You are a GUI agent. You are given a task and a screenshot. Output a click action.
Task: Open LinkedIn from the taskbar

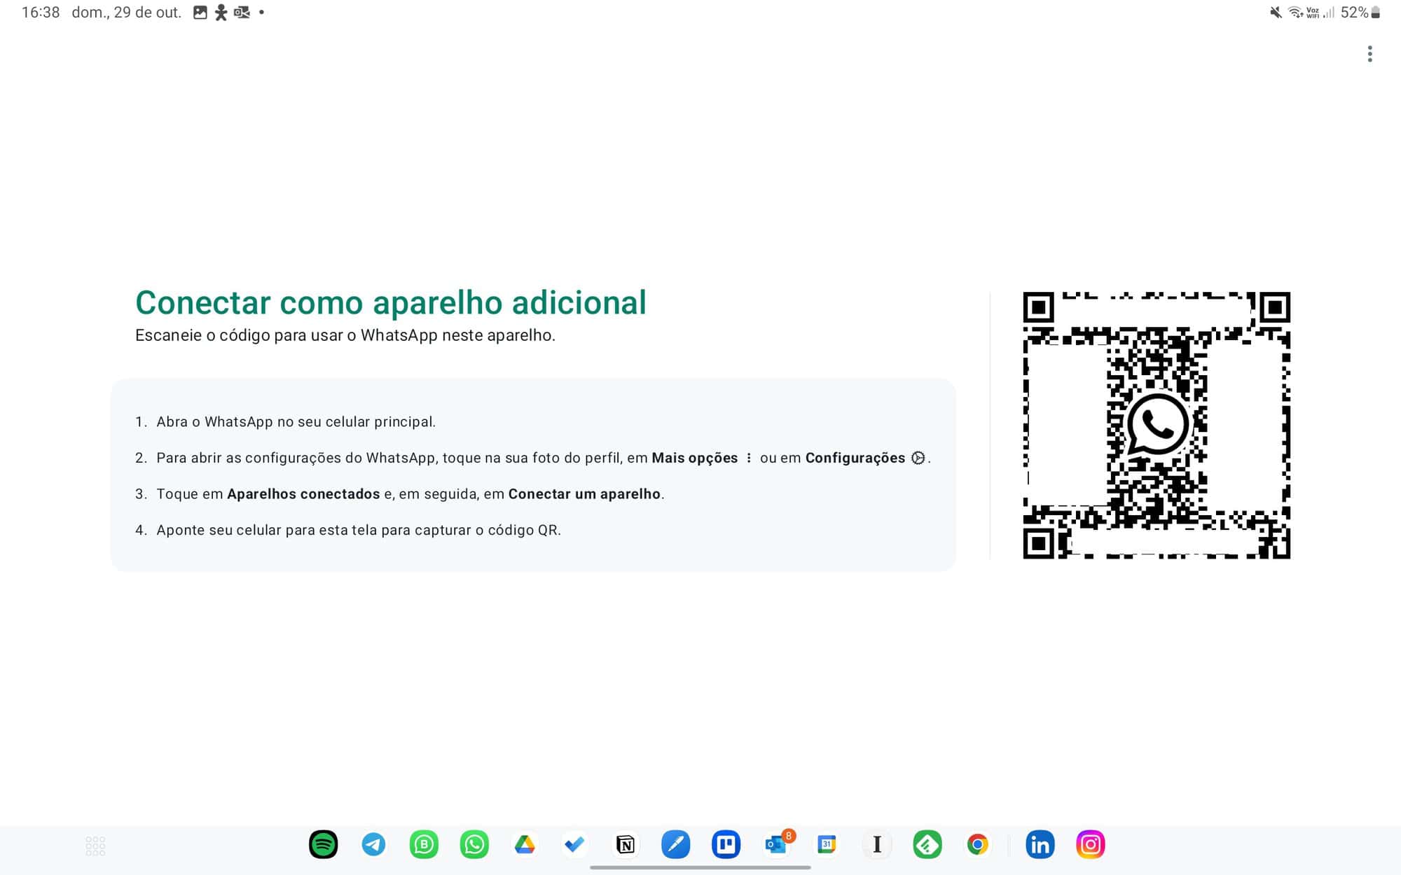[1040, 845]
